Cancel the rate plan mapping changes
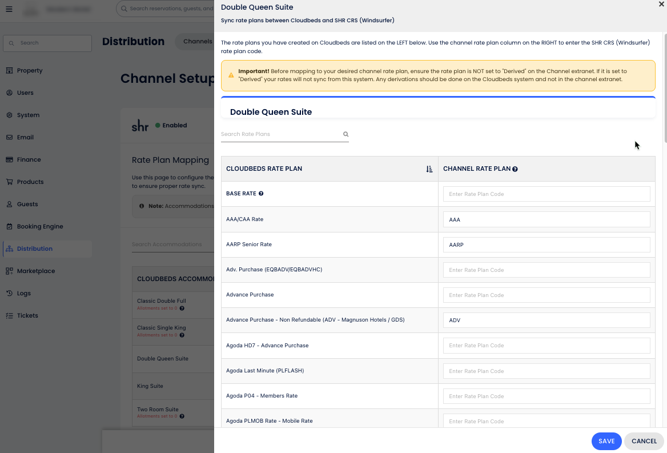 [x=644, y=441]
